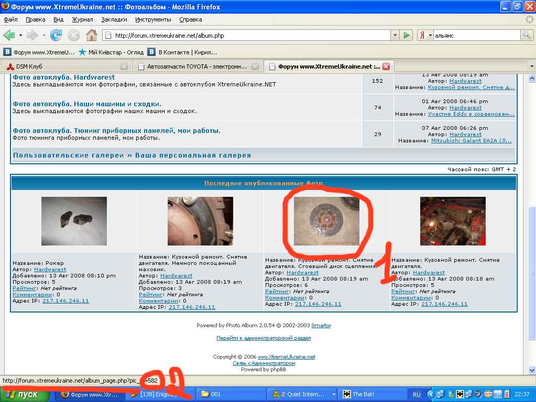Open the Форум www.XtremeU bookmark

point(39,52)
